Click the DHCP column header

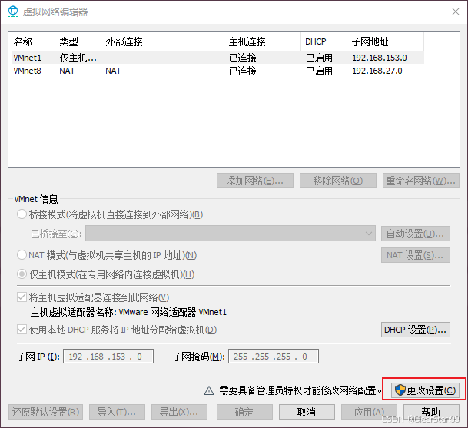point(324,41)
